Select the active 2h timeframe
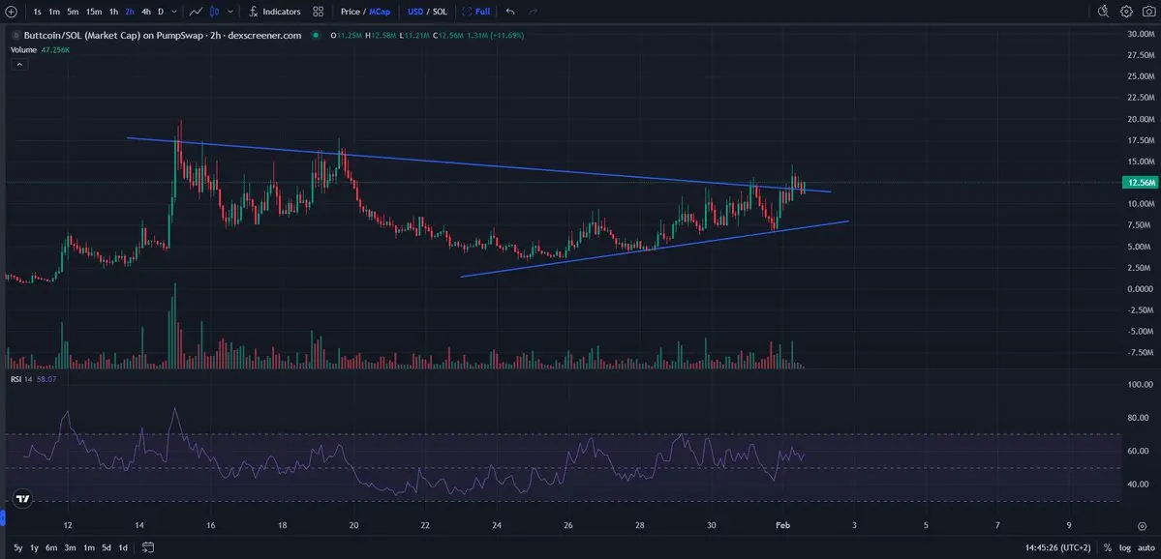 (130, 12)
